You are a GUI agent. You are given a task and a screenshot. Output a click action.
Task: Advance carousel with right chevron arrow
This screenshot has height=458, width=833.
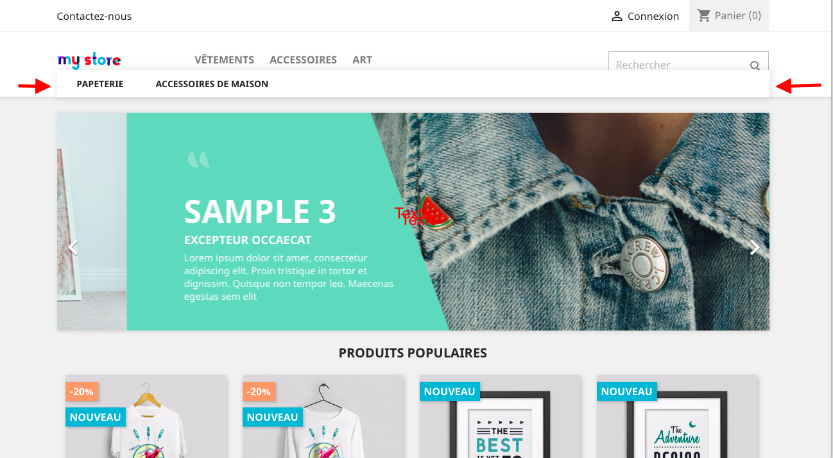click(x=755, y=247)
